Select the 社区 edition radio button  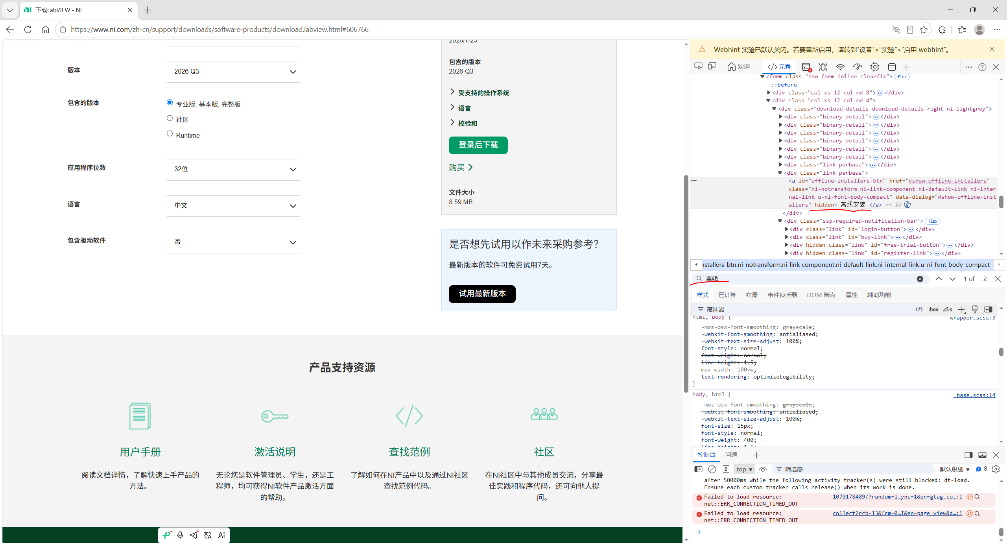170,118
